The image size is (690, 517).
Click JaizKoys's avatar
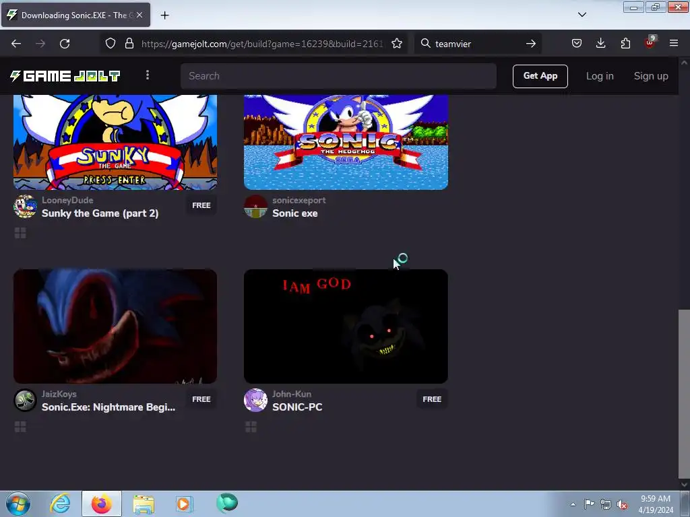pos(25,400)
